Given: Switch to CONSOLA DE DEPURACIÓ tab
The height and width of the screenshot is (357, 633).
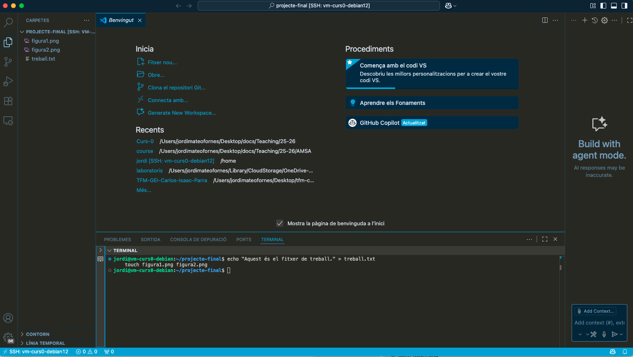Looking at the screenshot, I should pyautogui.click(x=198, y=239).
